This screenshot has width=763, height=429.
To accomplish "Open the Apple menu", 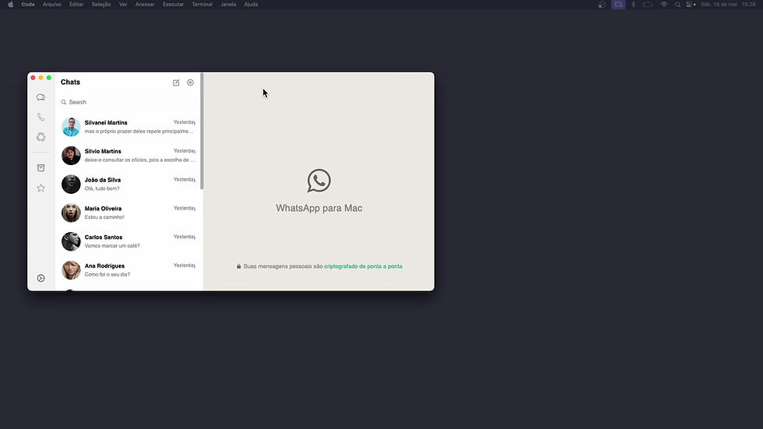I will [11, 5].
